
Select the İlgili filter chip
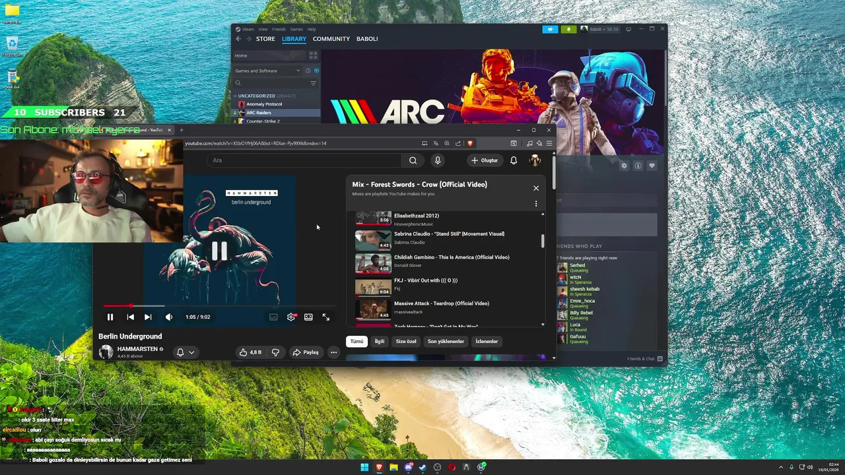coord(380,341)
